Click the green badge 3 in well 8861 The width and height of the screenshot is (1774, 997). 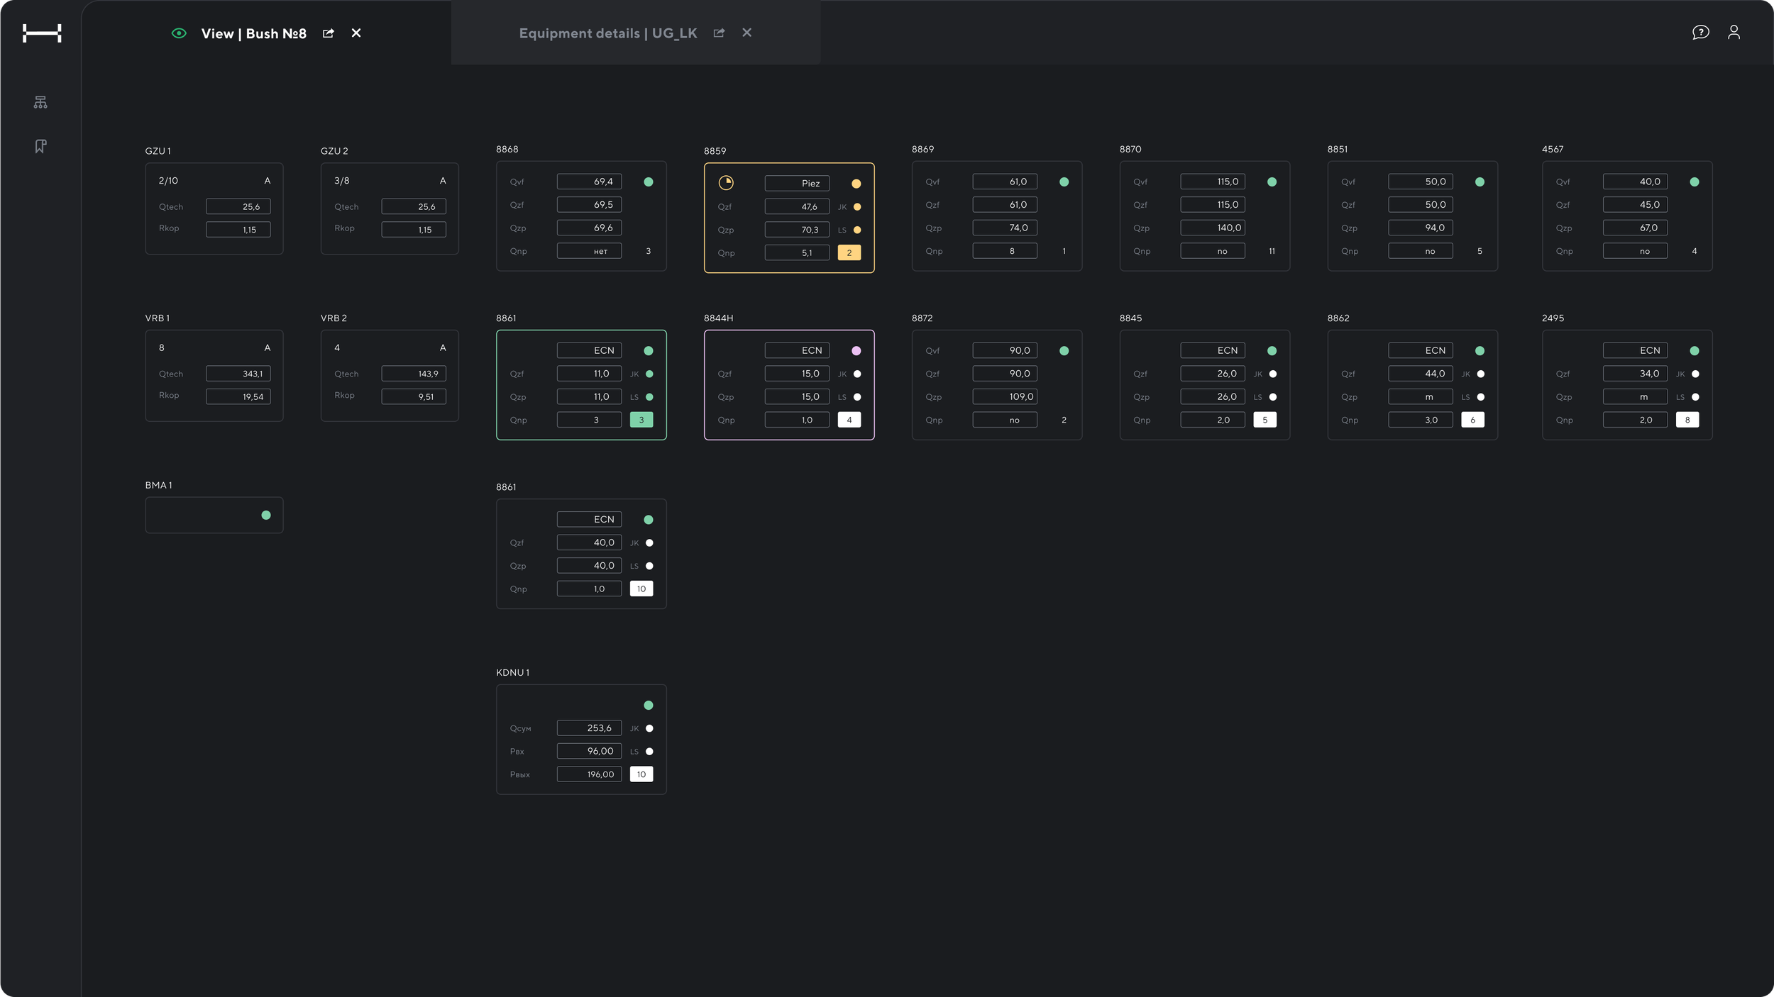641,420
